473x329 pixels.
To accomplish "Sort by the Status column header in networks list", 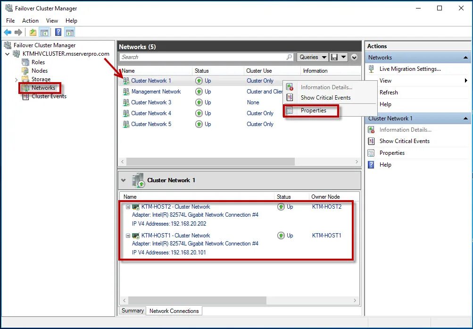I will (218, 71).
